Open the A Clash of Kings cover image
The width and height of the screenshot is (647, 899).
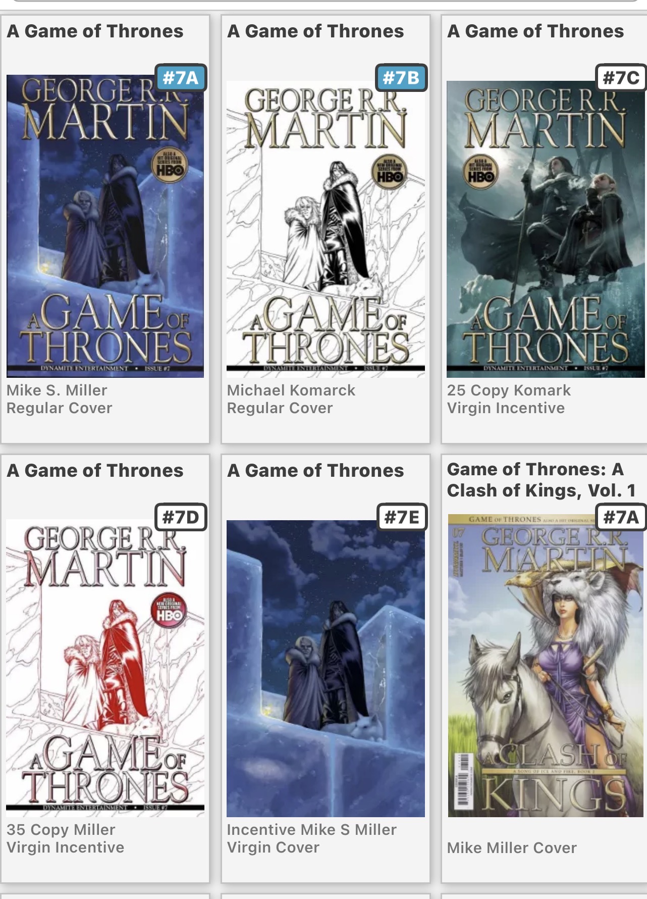click(546, 666)
